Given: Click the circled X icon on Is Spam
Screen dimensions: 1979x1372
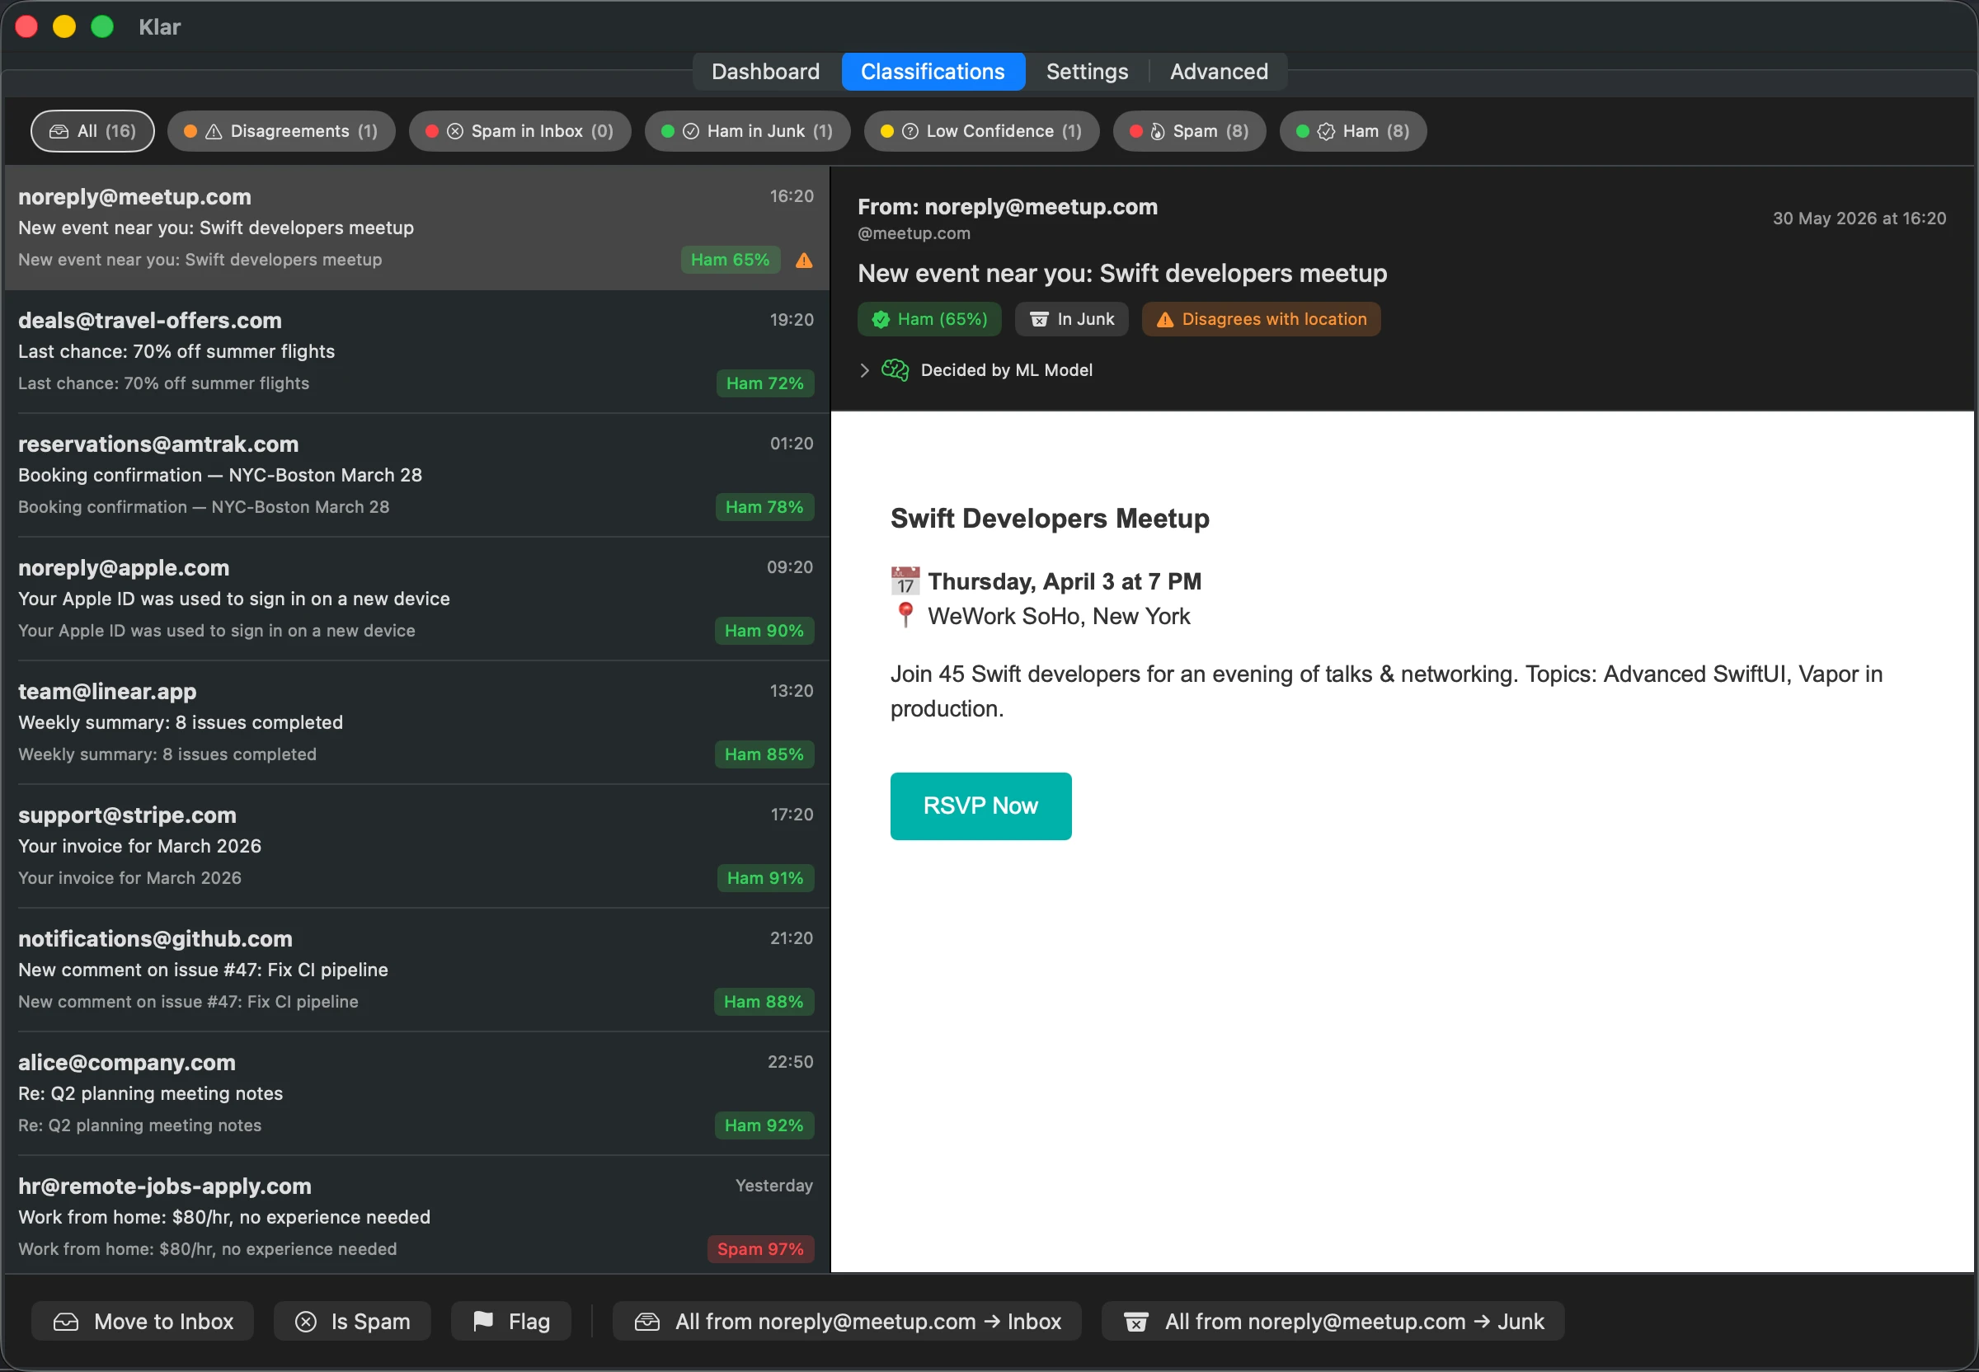Looking at the screenshot, I should pyautogui.click(x=306, y=1321).
